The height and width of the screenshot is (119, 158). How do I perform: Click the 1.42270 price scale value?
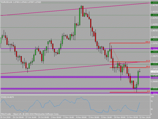pos(154,12)
